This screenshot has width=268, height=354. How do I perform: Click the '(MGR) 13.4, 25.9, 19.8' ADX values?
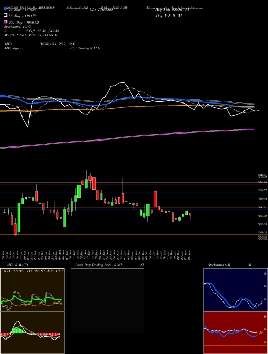coord(57,44)
